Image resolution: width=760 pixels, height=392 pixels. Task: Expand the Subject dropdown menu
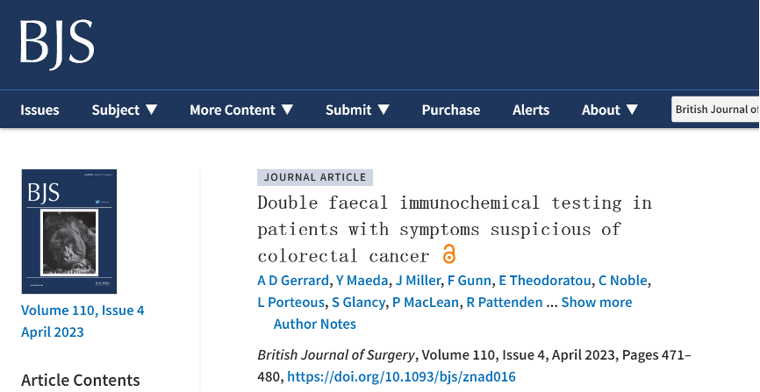coord(125,110)
